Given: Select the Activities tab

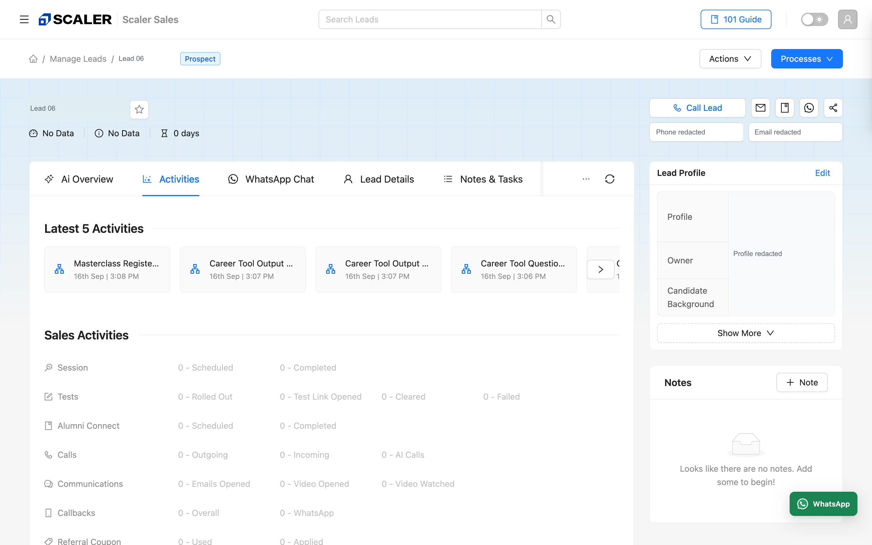Looking at the screenshot, I should point(171,179).
